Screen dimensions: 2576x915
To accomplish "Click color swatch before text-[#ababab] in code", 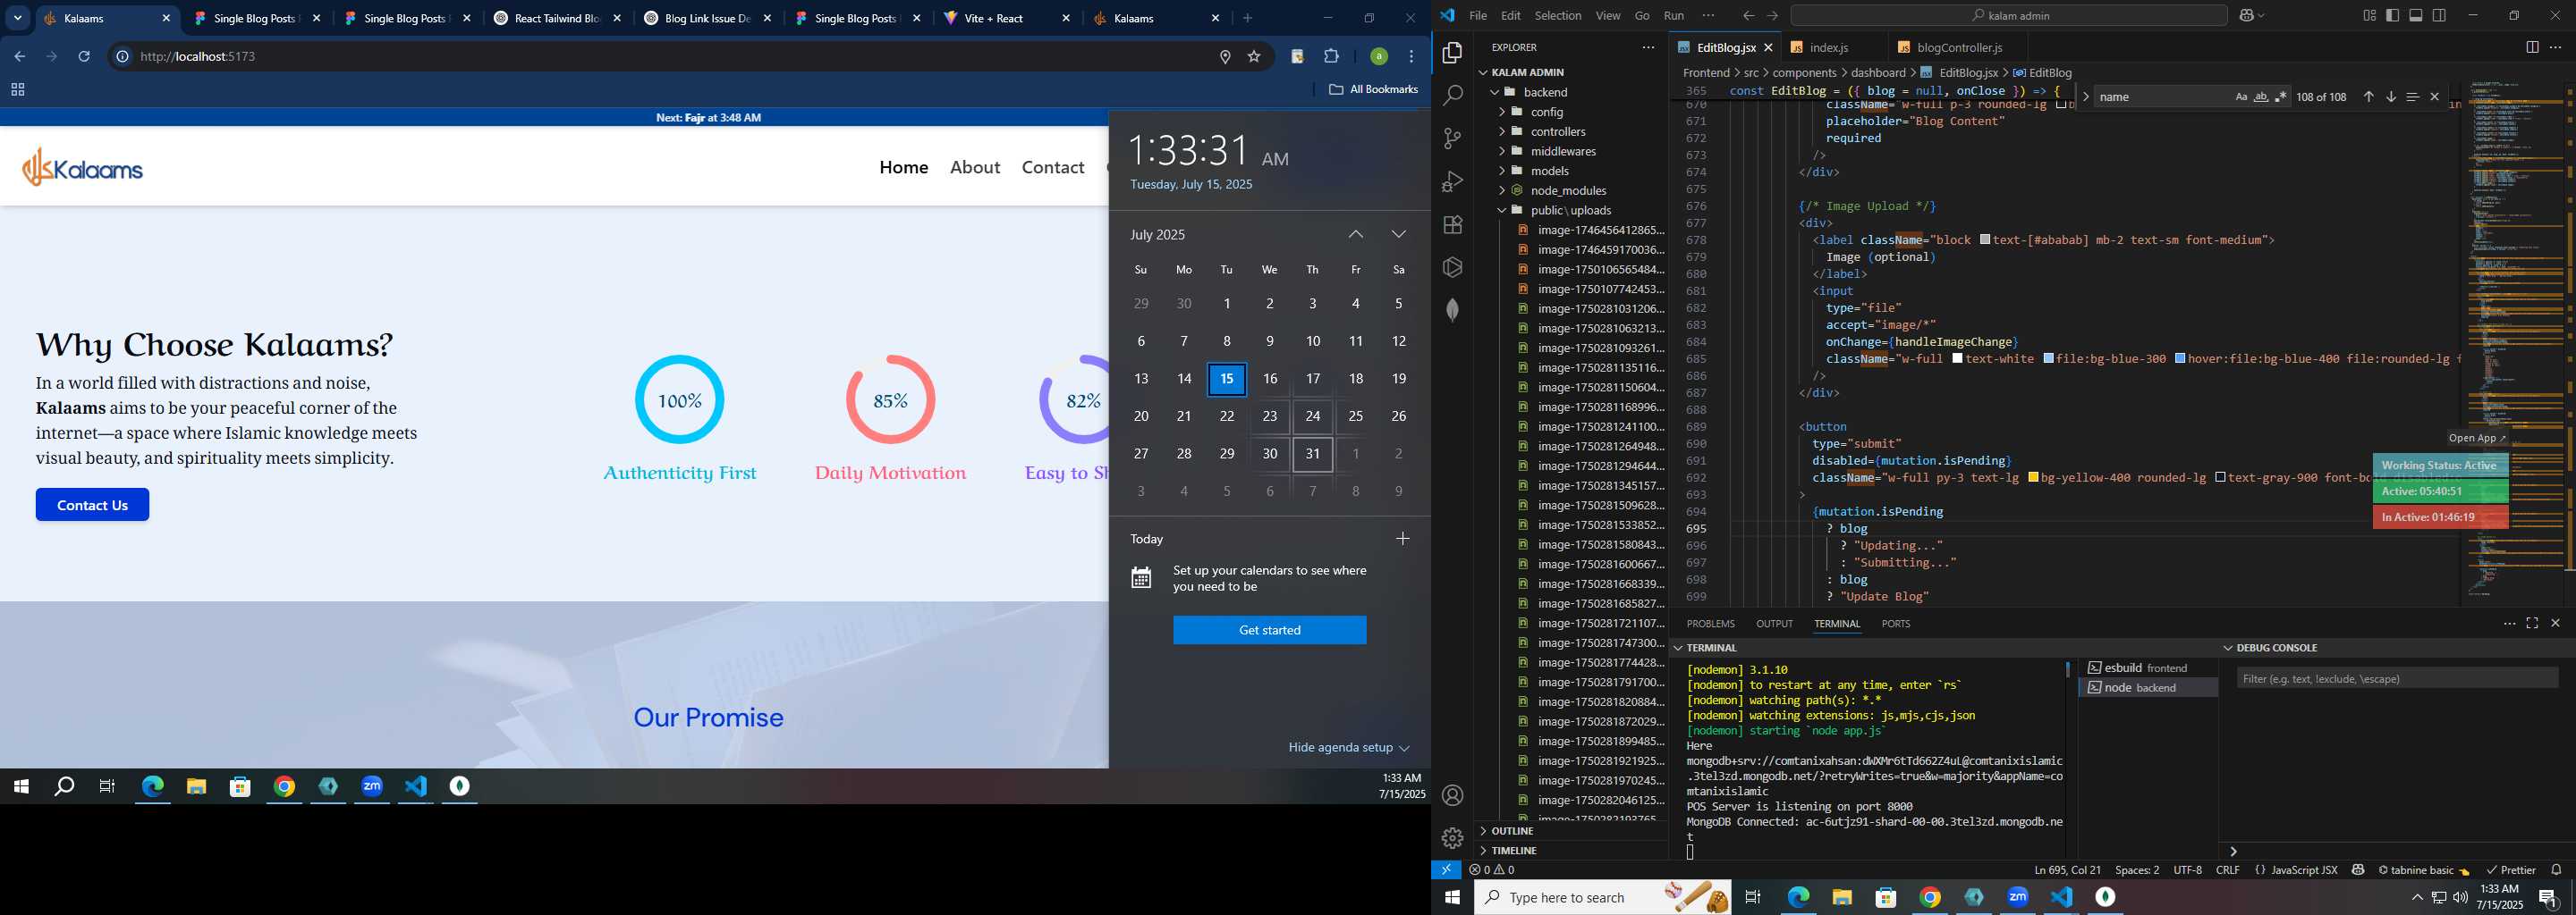I will point(1985,240).
